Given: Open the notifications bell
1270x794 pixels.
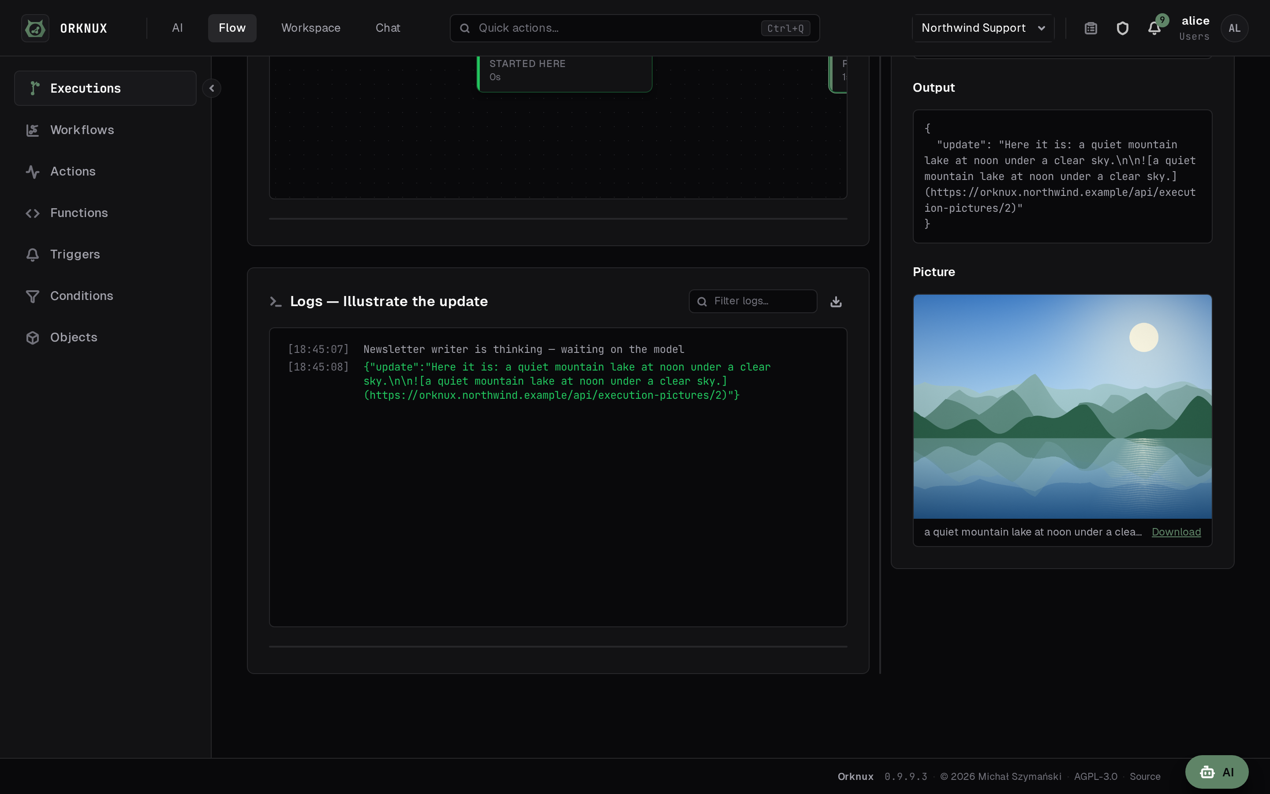Looking at the screenshot, I should (x=1154, y=28).
